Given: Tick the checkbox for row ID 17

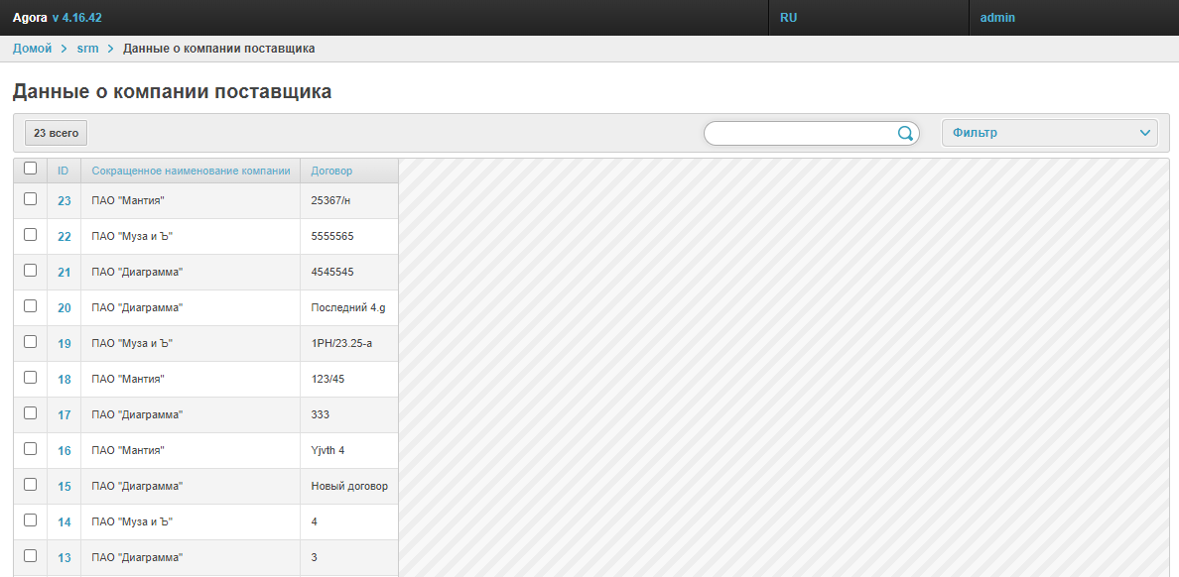Looking at the screenshot, I should coord(30,413).
